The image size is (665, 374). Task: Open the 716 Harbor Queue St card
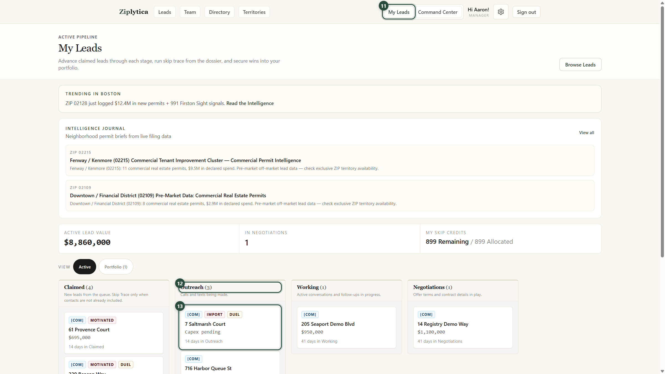230,363
